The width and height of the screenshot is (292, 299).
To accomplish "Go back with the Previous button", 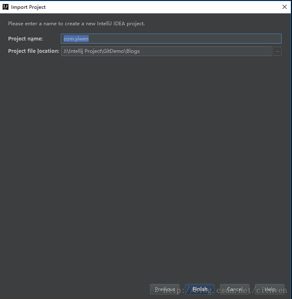I will tap(165, 289).
